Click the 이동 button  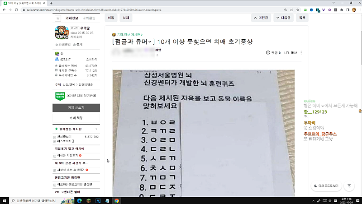(111, 18)
